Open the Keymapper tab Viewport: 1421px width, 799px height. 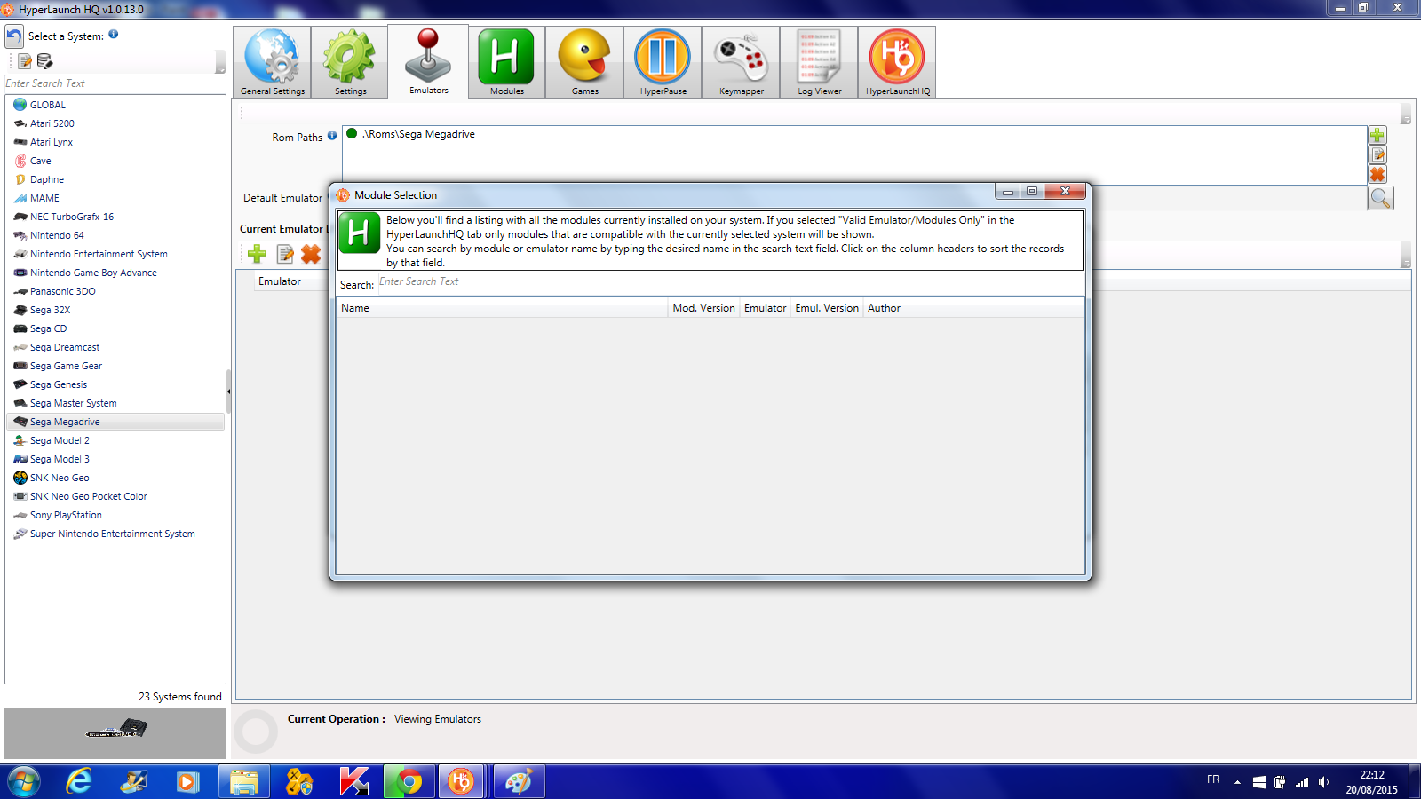click(x=741, y=62)
